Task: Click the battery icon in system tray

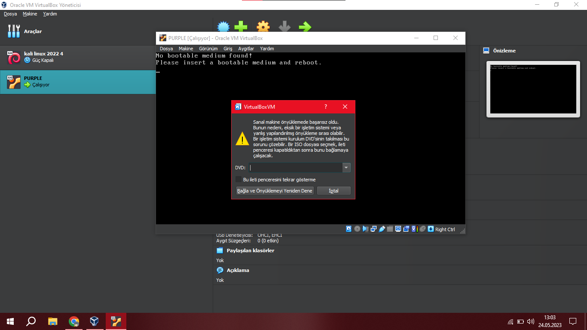Action: 520,321
